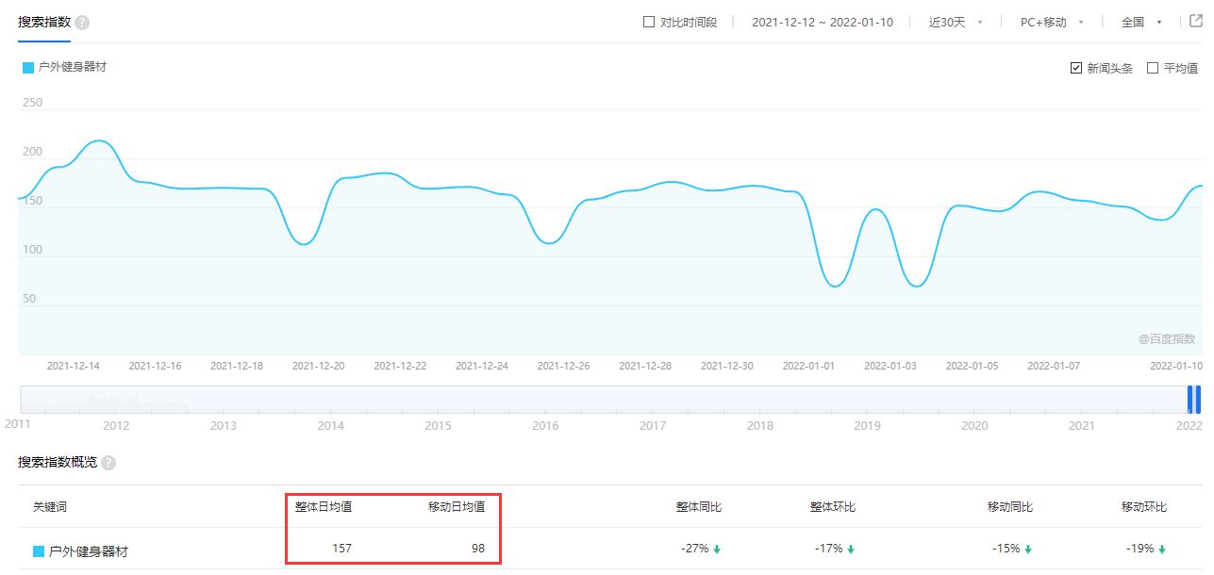Click the blue range handle on year timeline
Viewport: 1214px width, 575px height.
pos(1194,400)
